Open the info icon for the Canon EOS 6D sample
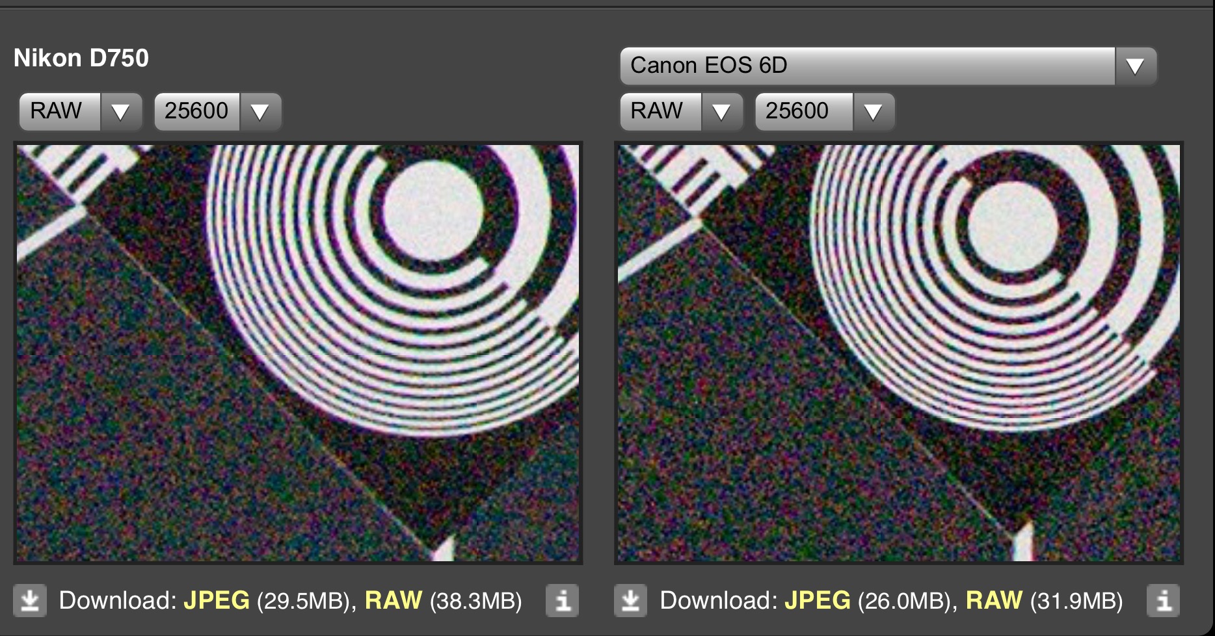This screenshot has height=636, width=1215. 1163,600
